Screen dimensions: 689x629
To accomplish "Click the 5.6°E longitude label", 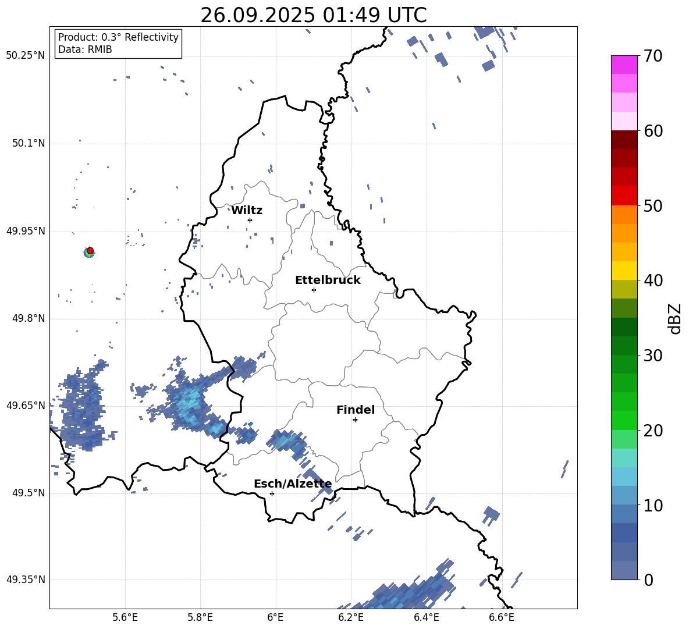I will click(x=125, y=617).
